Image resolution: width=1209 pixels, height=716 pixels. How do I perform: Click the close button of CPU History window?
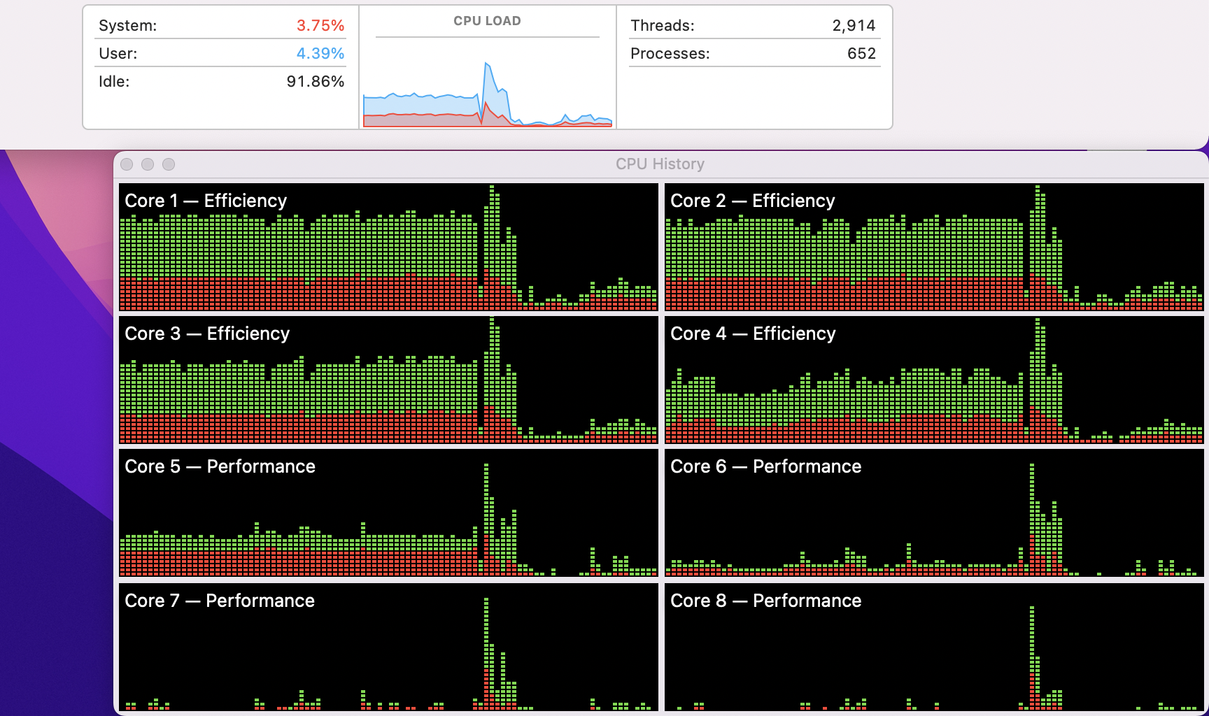coord(127,164)
